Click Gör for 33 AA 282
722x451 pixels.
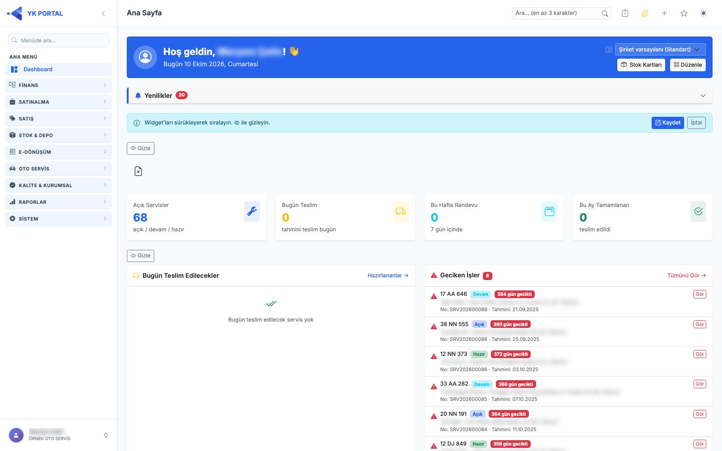(700, 384)
